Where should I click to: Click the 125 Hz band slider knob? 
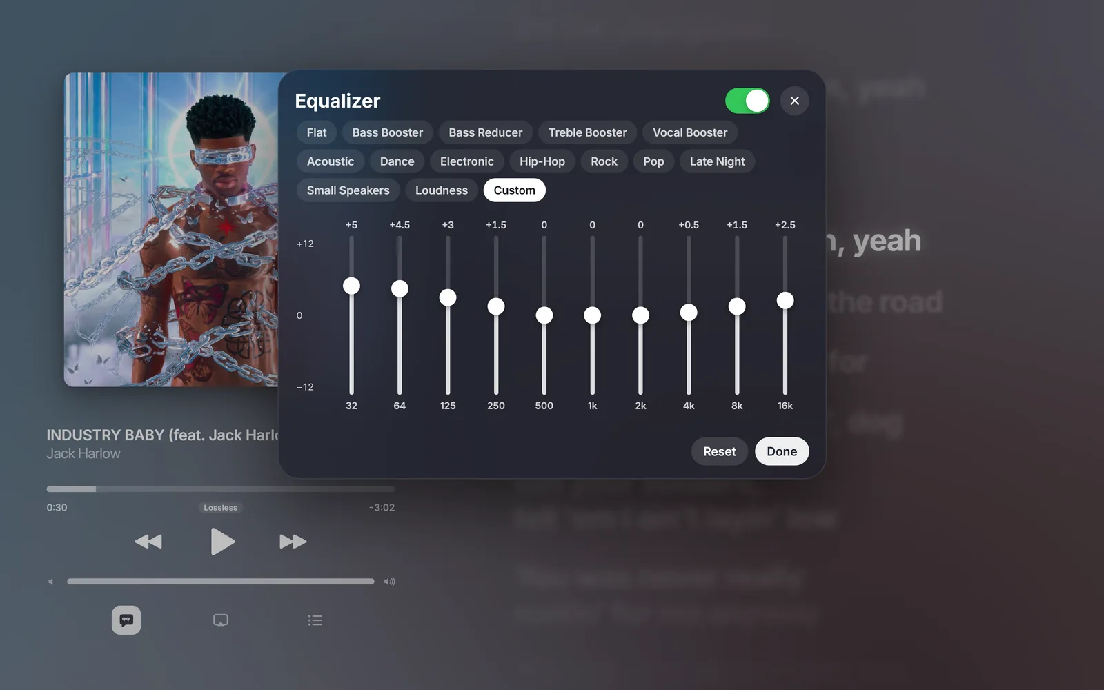(448, 297)
